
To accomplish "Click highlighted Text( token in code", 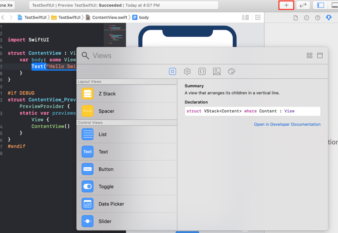I will coord(39,66).
